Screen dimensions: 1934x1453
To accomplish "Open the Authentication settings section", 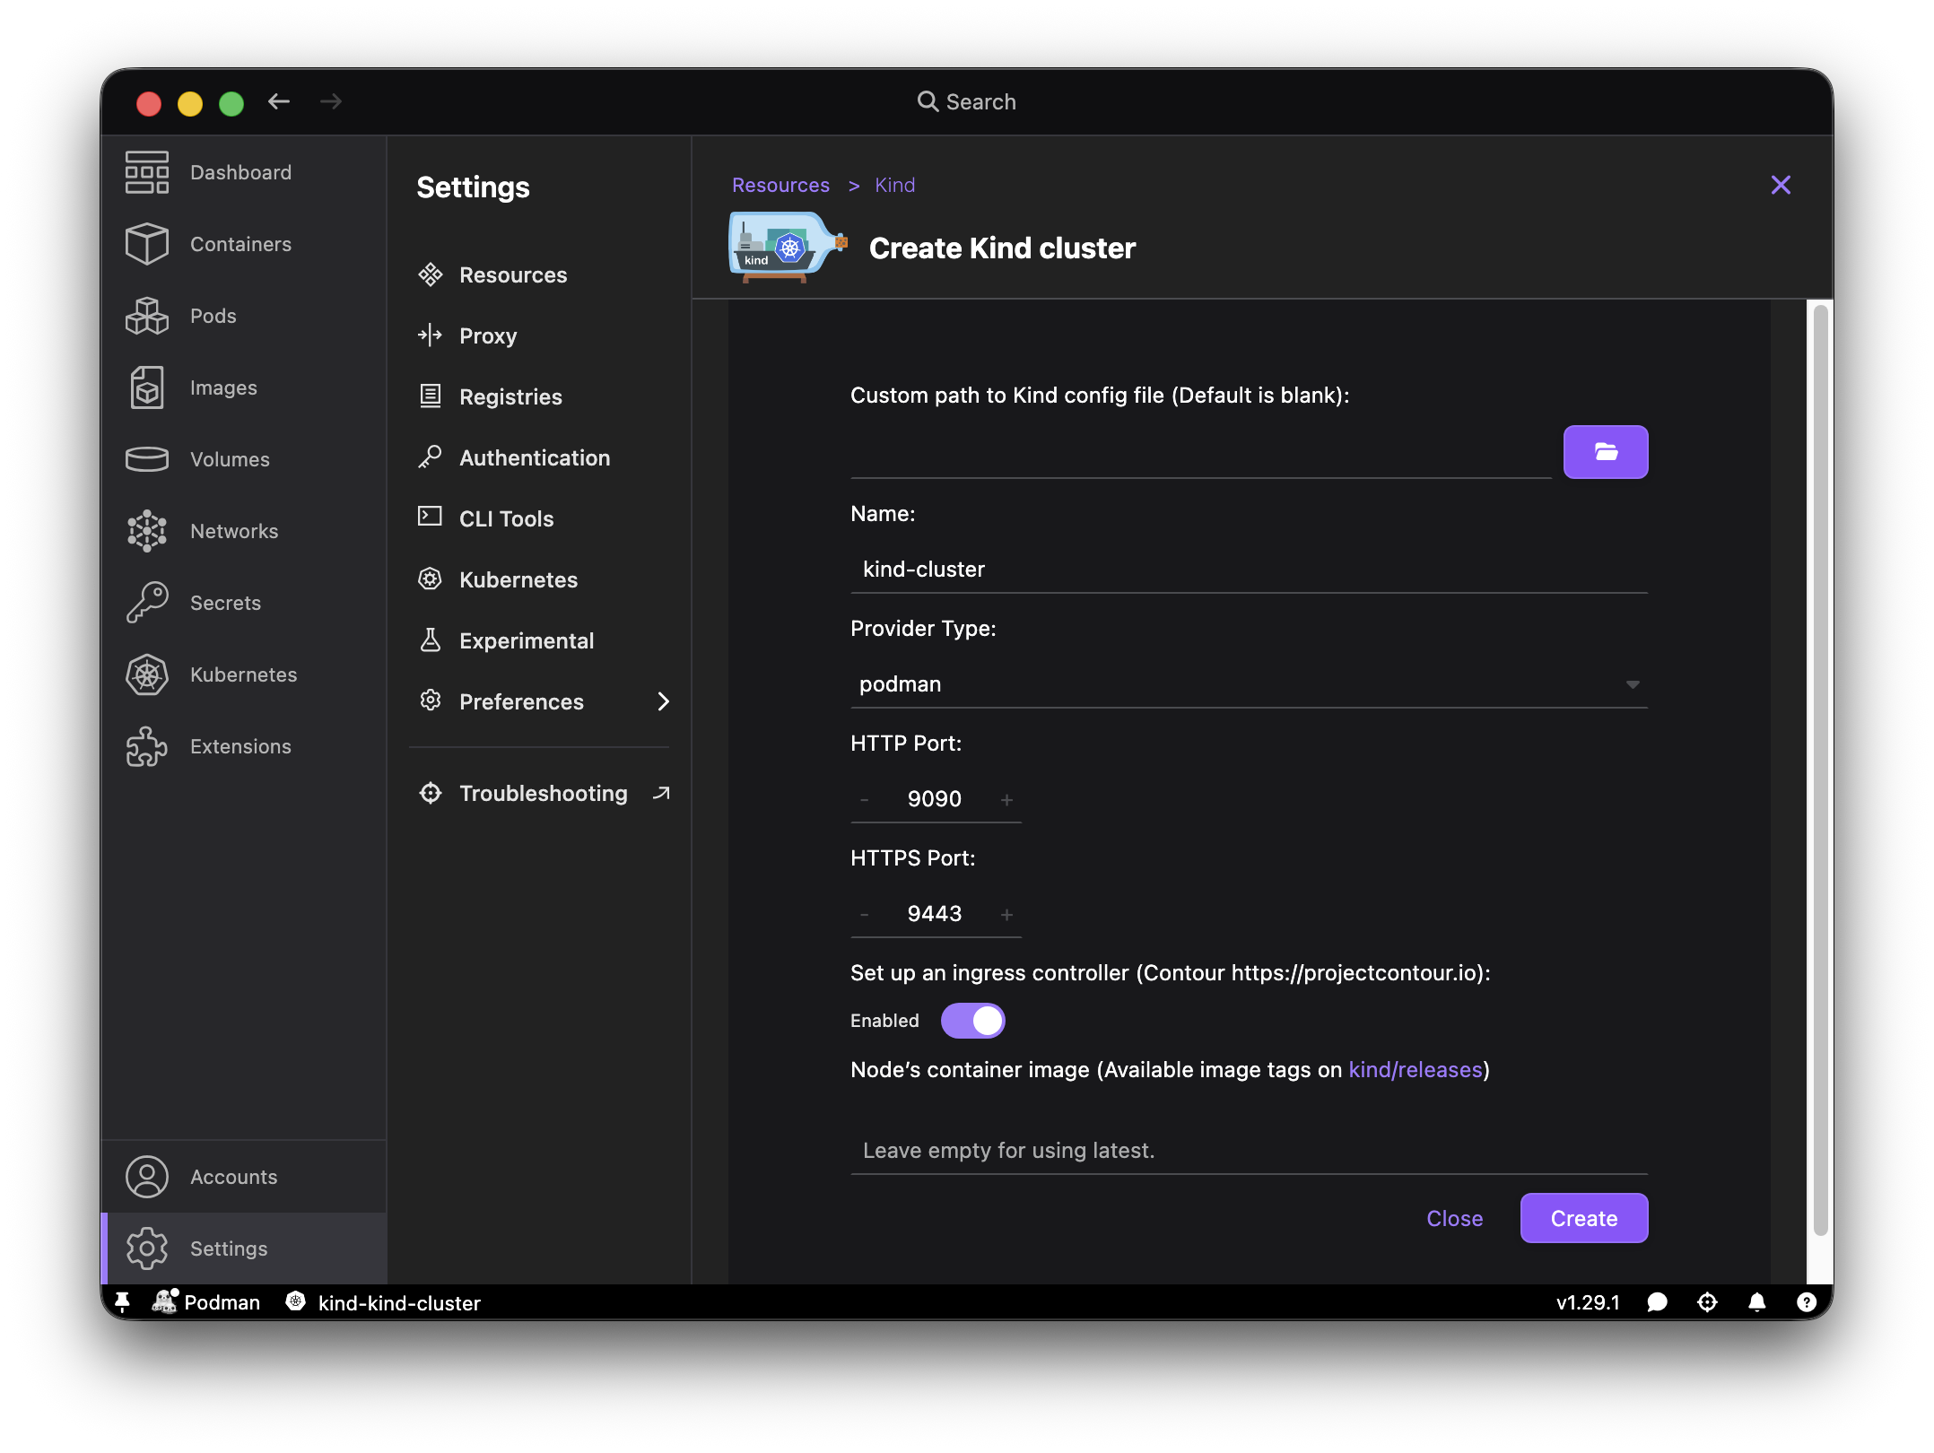I will pyautogui.click(x=541, y=458).
